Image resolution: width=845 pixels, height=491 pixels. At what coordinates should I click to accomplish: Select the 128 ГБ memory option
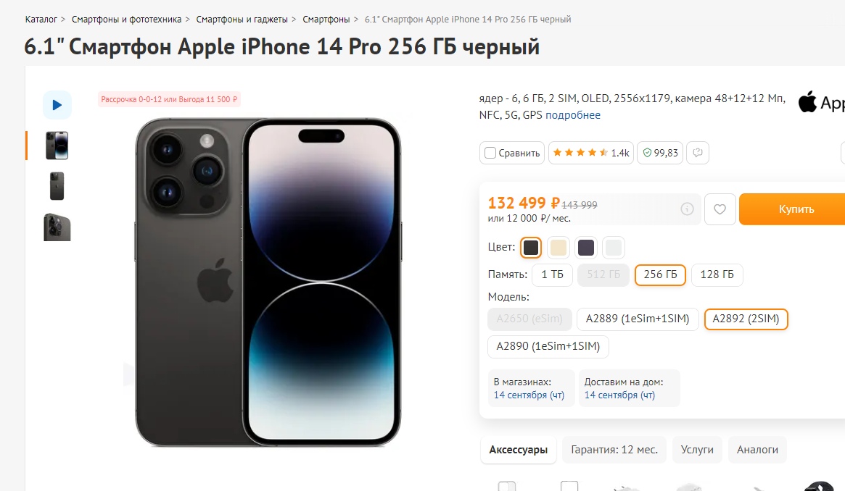(x=717, y=274)
